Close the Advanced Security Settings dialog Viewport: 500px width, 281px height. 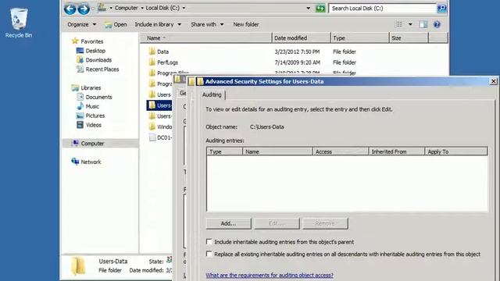coord(493,81)
